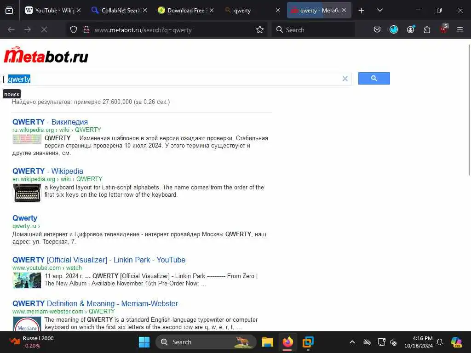Open the Copilot preview icon
Screen dimensions: 471x353
[x=456, y=342]
